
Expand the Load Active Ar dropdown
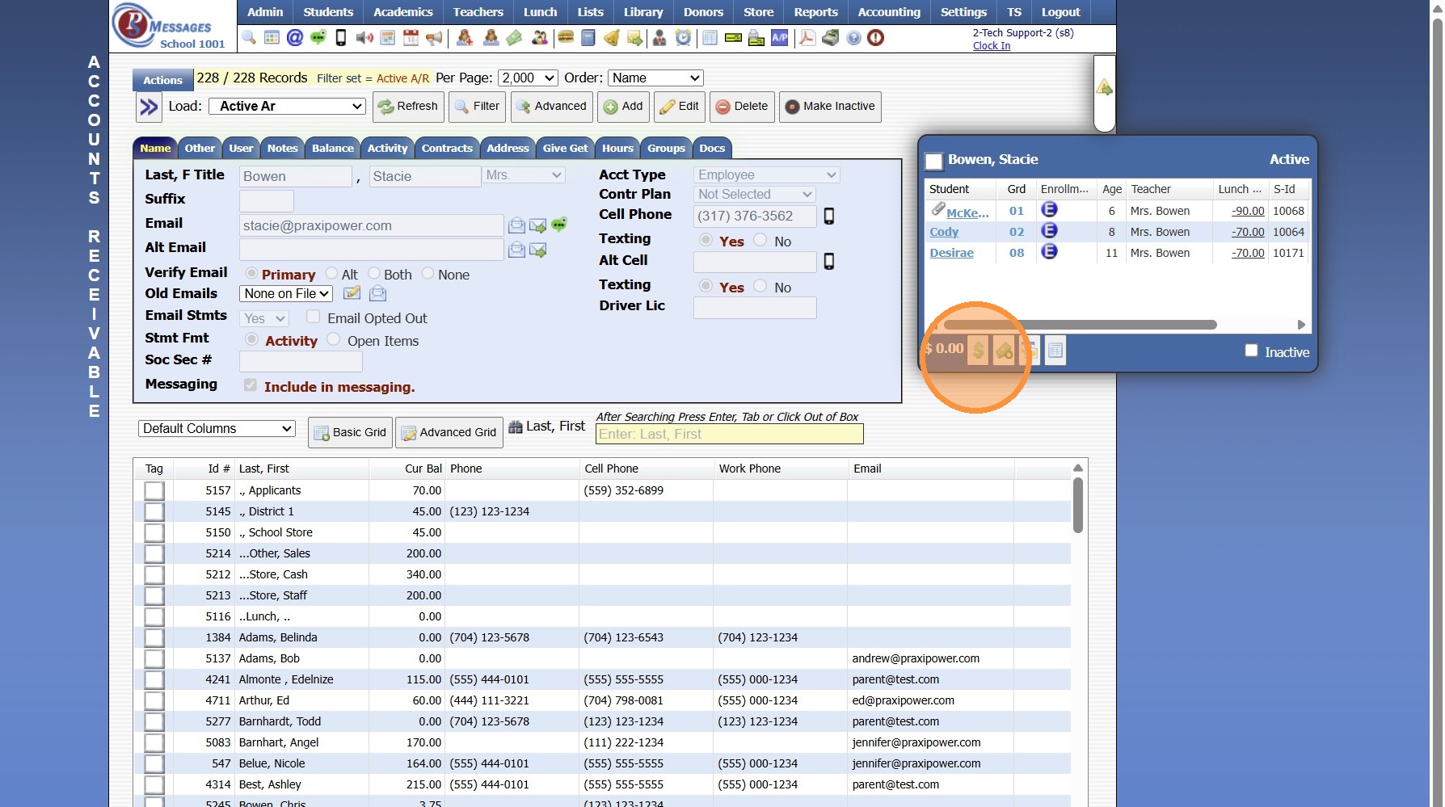pos(287,107)
